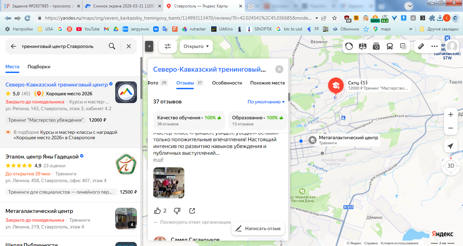The image size is (463, 246).
Task: Open the Места tab
Action: click(x=13, y=67)
